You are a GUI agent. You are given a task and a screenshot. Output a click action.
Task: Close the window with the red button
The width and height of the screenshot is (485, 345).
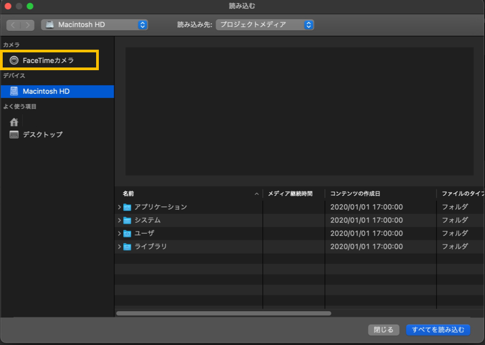(x=8, y=6)
